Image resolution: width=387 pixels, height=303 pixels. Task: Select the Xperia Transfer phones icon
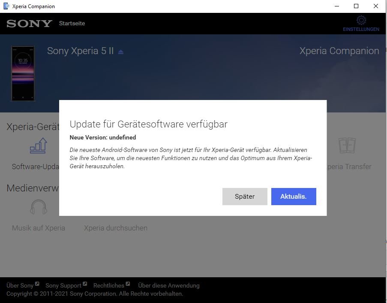point(346,146)
